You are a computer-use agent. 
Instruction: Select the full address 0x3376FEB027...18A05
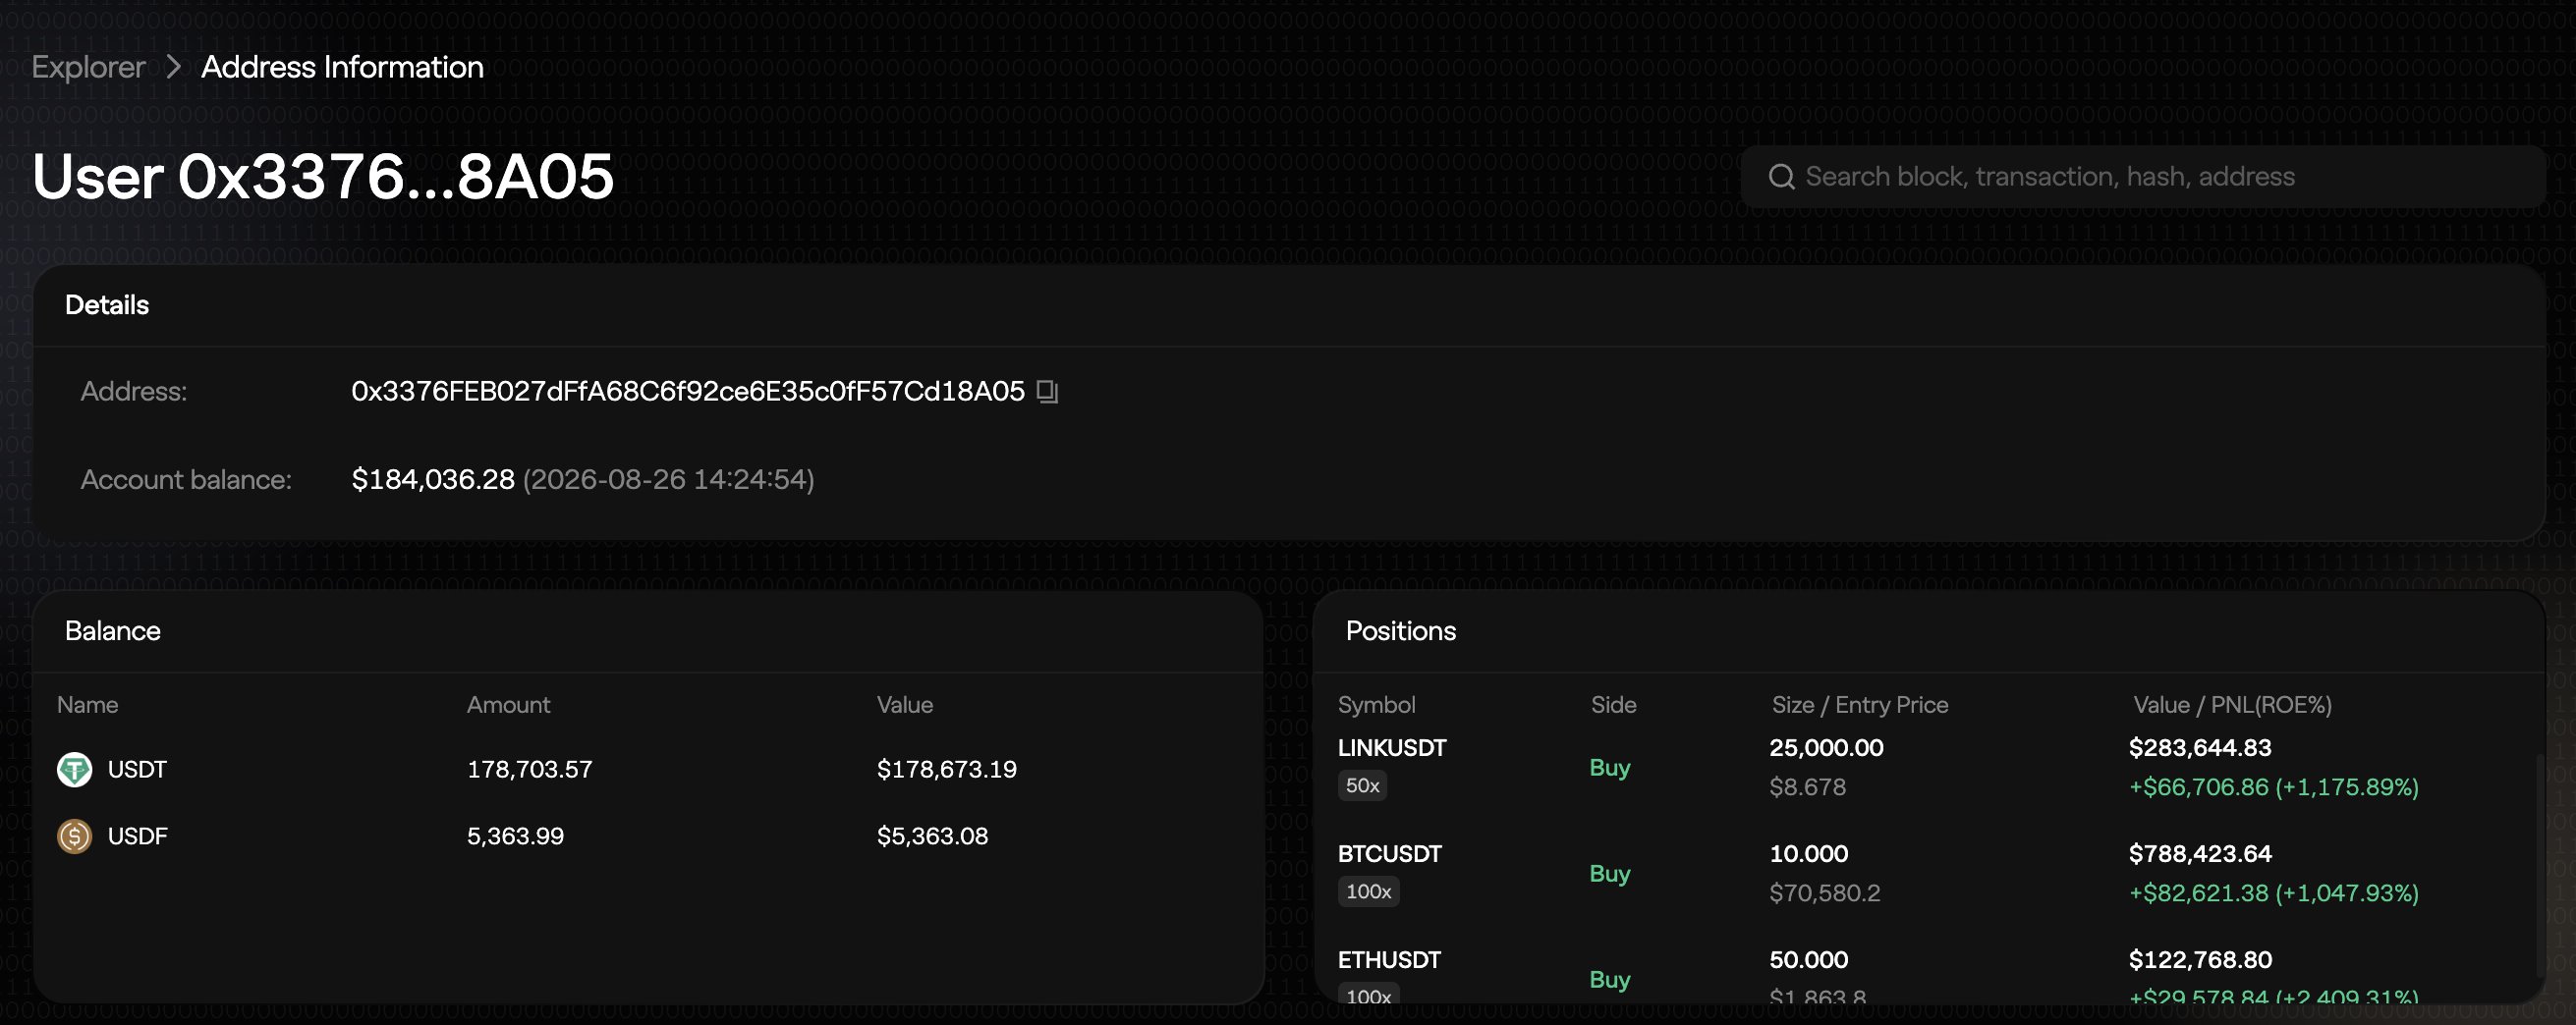(688, 392)
